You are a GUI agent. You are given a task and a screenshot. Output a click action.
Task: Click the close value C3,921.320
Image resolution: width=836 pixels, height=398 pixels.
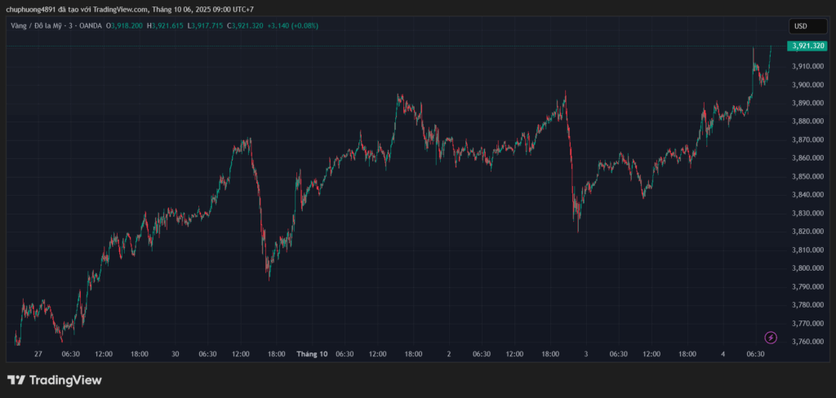click(x=247, y=26)
